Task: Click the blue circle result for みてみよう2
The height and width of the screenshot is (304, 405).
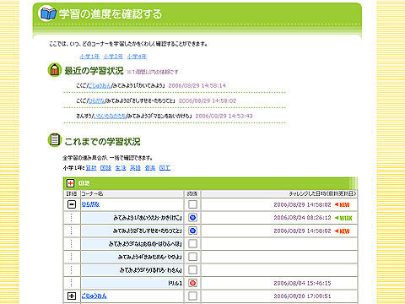Action: click(192, 231)
